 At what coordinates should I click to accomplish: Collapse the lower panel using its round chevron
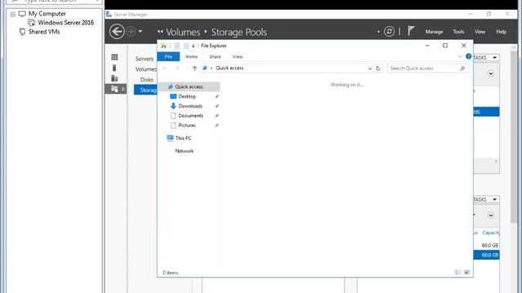click(x=491, y=215)
